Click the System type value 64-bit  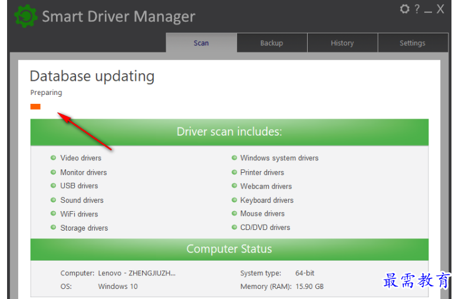click(x=305, y=273)
